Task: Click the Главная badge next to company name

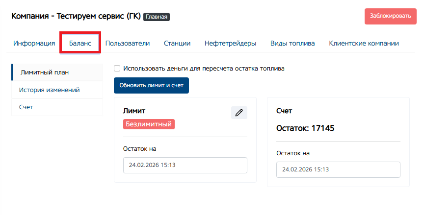Action: (x=157, y=17)
